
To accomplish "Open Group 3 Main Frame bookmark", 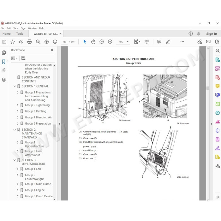I will [38, 184].
